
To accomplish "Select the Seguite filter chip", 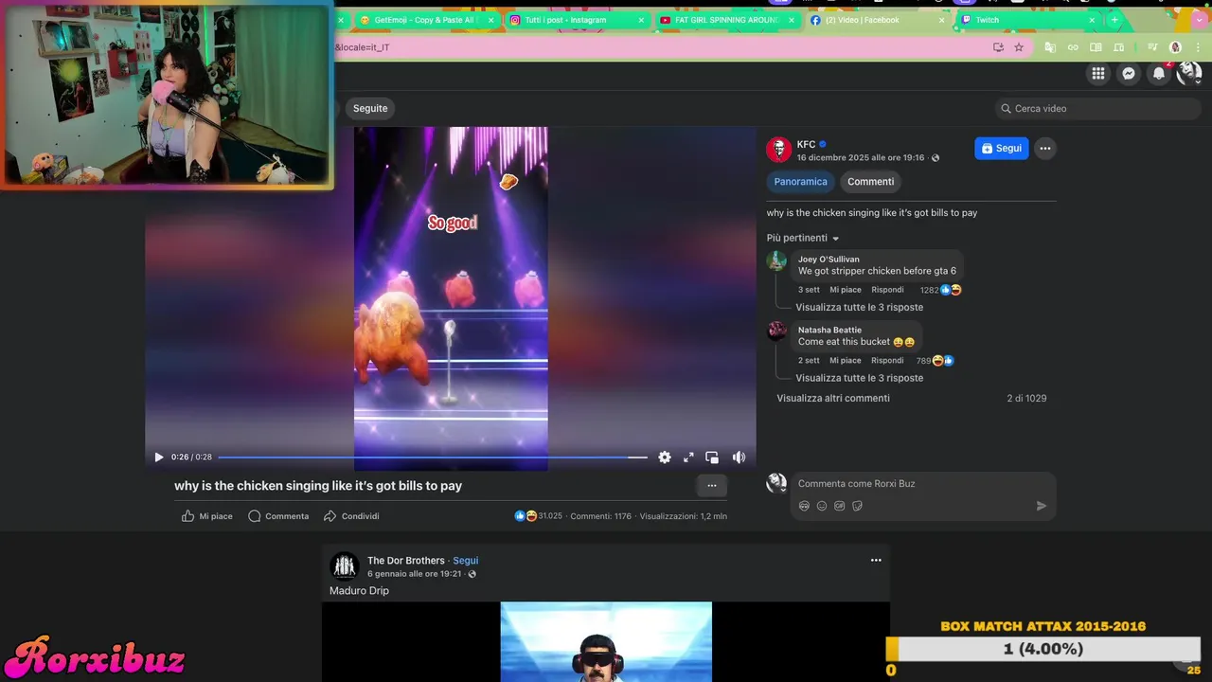I will (x=370, y=108).
